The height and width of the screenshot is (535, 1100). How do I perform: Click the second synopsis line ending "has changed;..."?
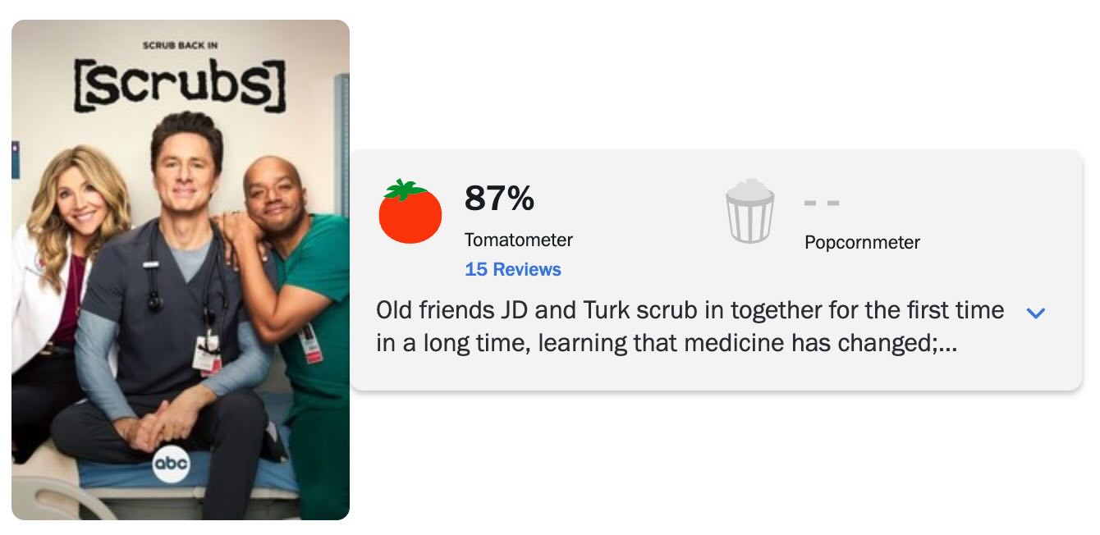coord(666,343)
